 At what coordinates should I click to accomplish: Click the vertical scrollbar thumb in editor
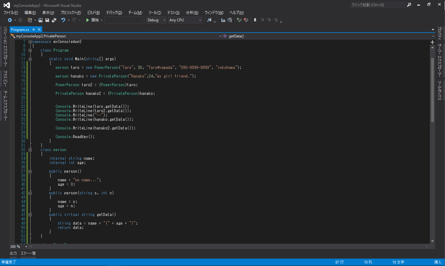[432, 90]
